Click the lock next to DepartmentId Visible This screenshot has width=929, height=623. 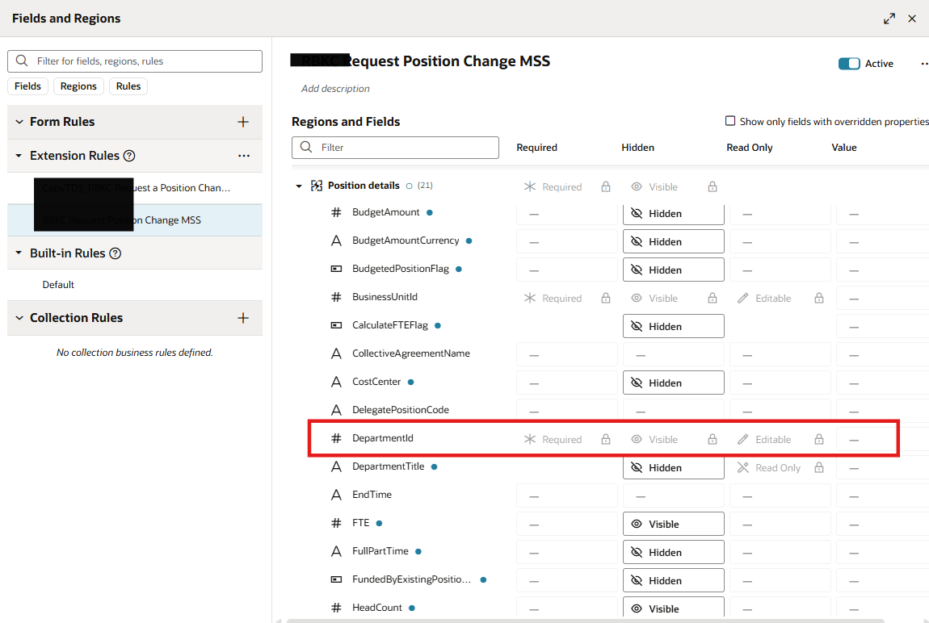[x=713, y=440]
